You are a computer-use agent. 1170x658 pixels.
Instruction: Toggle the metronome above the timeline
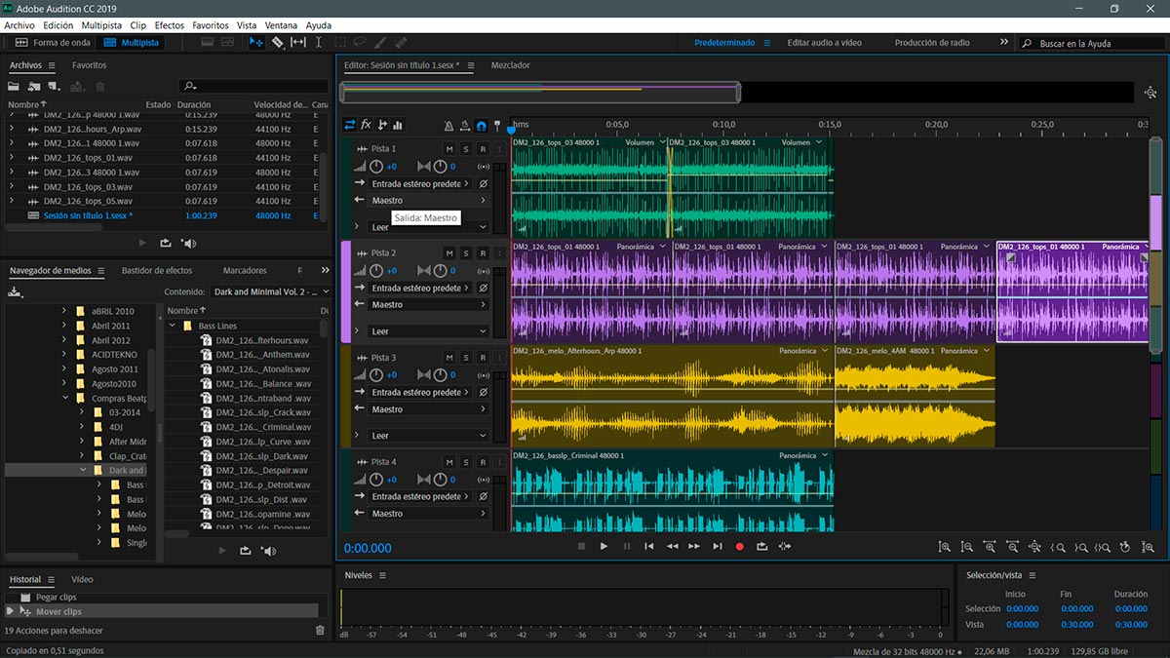click(448, 125)
